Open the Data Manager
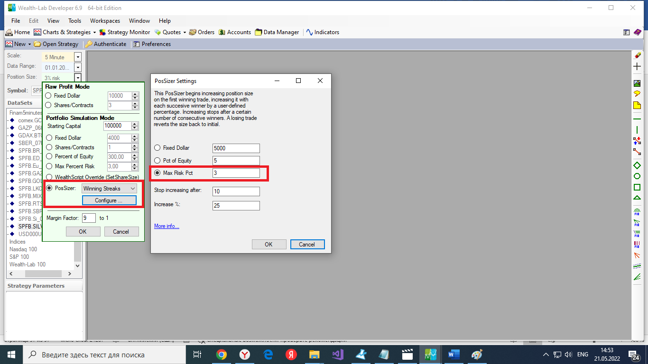 (x=277, y=32)
